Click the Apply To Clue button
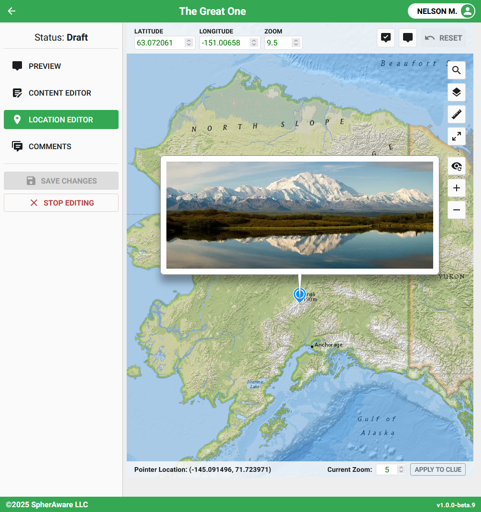Image resolution: width=481 pixels, height=512 pixels. [x=437, y=469]
